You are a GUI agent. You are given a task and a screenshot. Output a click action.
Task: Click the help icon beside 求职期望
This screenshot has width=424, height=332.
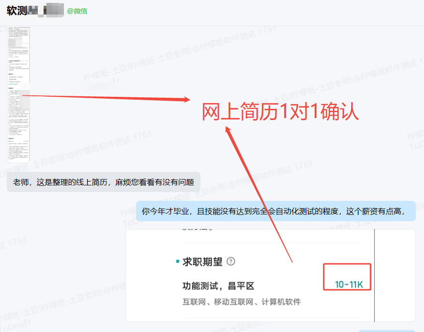231,262
